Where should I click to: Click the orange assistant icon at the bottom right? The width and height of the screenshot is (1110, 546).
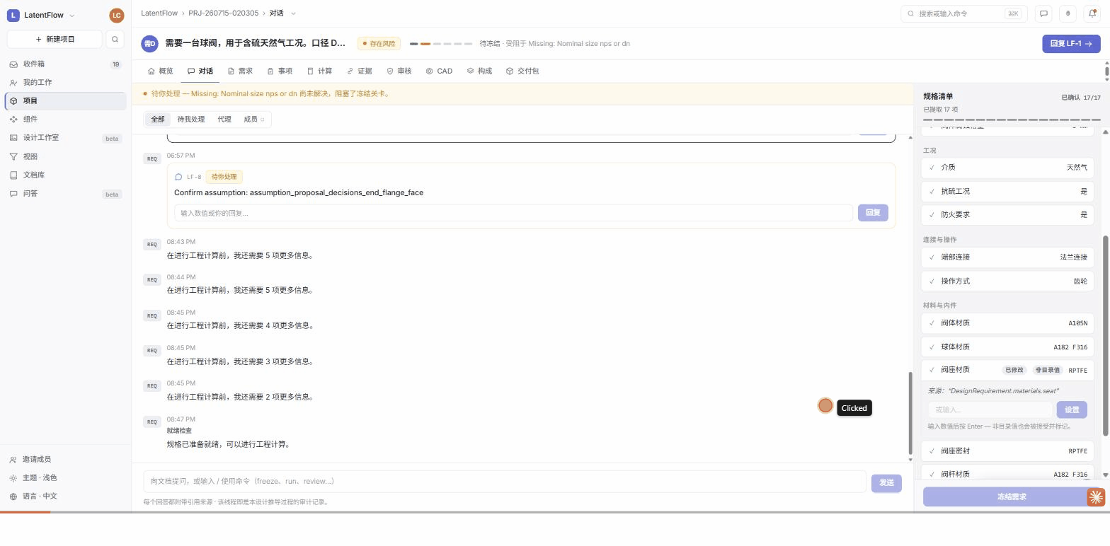pos(1096,497)
